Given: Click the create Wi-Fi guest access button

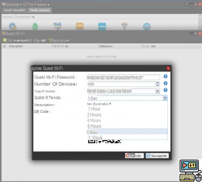Looking at the screenshot, I should pos(24,40).
